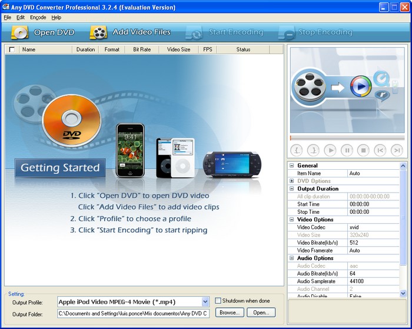Sort by Name column header
The width and height of the screenshot is (412, 329).
(x=45, y=49)
